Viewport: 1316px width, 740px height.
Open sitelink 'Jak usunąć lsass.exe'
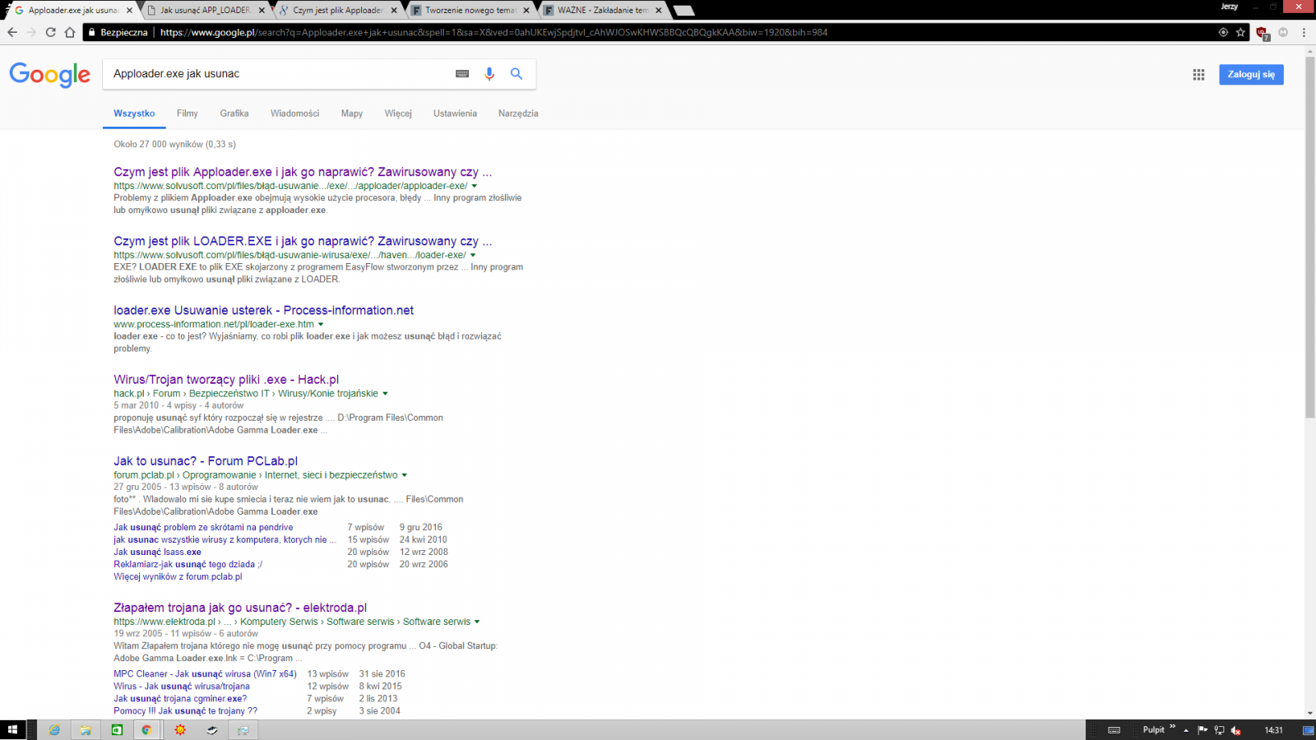pyautogui.click(x=157, y=552)
